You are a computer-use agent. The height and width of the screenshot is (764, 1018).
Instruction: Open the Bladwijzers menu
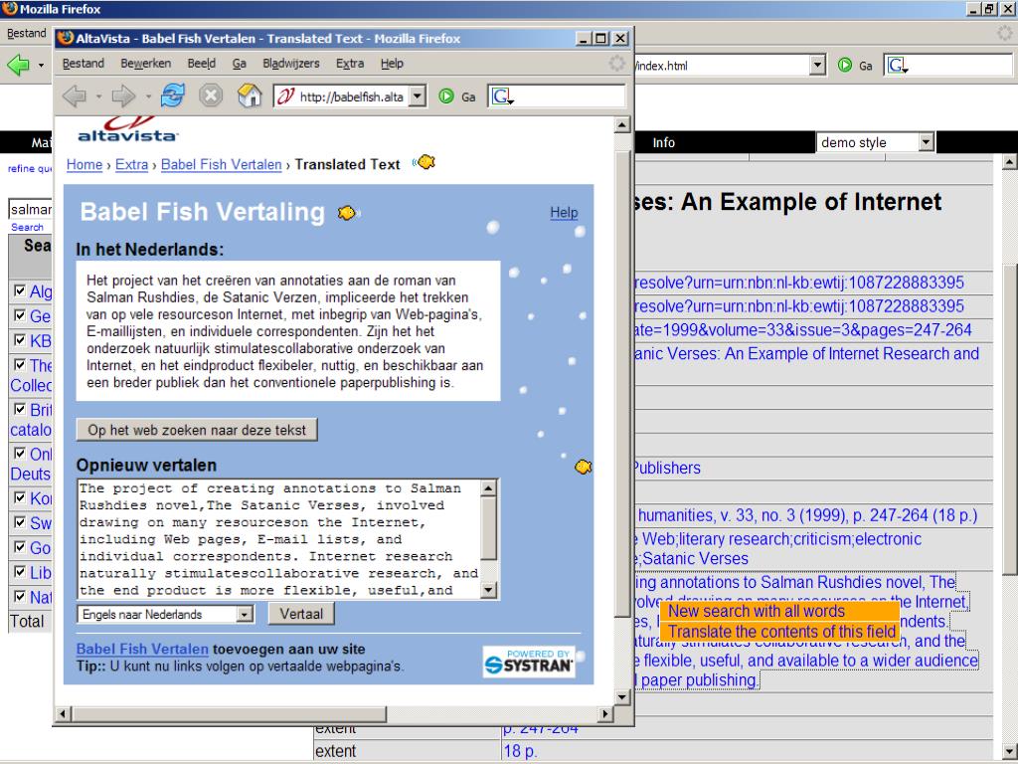coord(291,63)
